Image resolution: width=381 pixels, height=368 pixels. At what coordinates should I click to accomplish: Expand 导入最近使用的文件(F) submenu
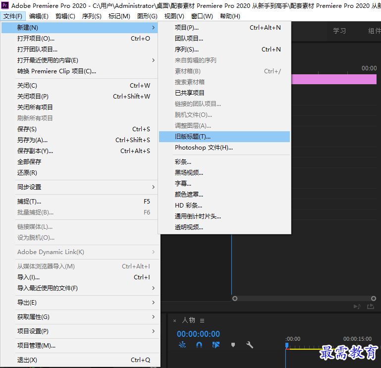(x=79, y=288)
